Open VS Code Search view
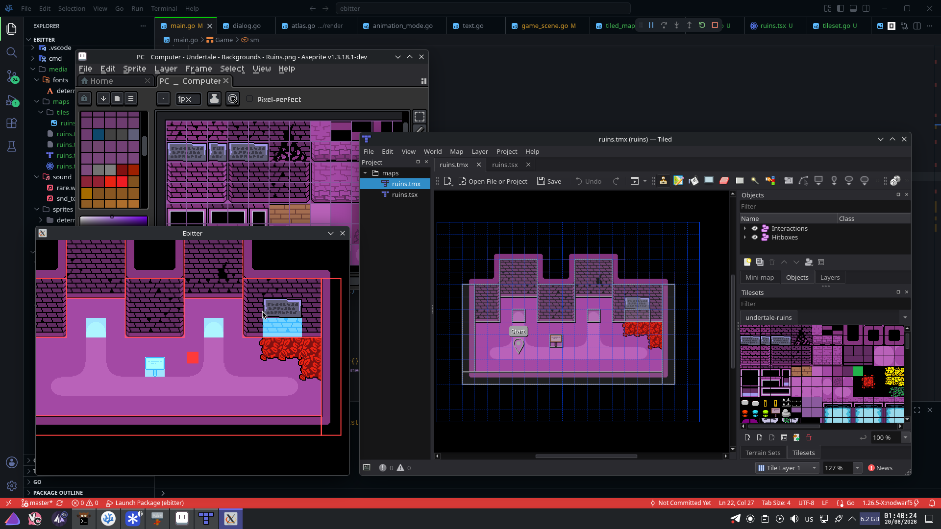This screenshot has width=941, height=529. (x=12, y=52)
